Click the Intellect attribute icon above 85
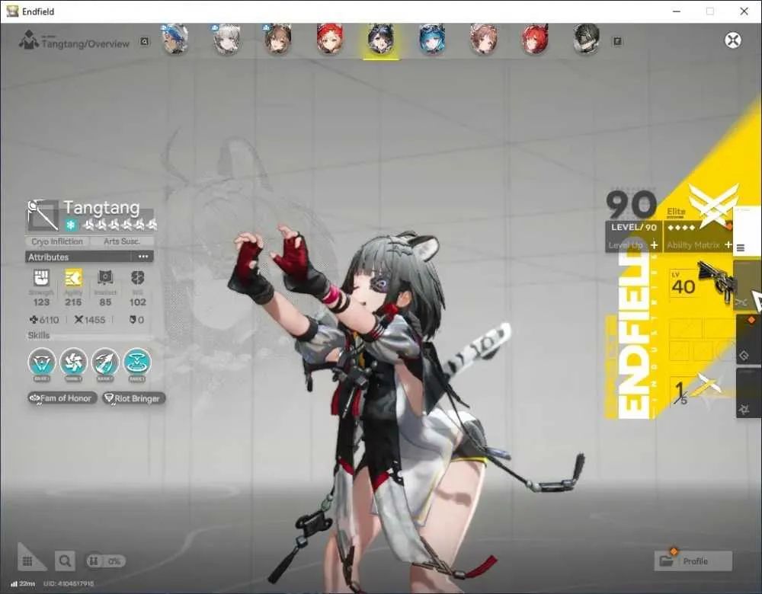The image size is (762, 594). [x=105, y=278]
